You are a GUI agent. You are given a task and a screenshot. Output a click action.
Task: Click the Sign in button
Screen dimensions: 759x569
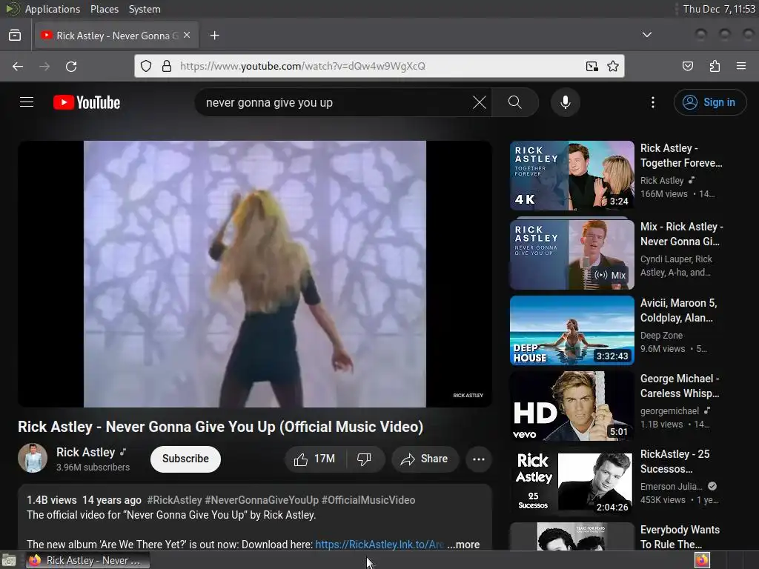point(710,102)
